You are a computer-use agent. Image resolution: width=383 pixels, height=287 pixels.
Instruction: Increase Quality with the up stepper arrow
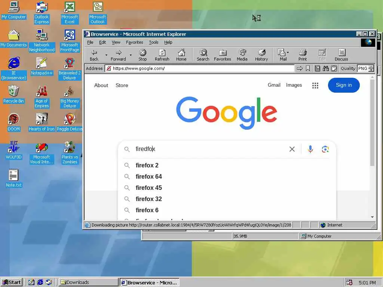[x=371, y=67]
